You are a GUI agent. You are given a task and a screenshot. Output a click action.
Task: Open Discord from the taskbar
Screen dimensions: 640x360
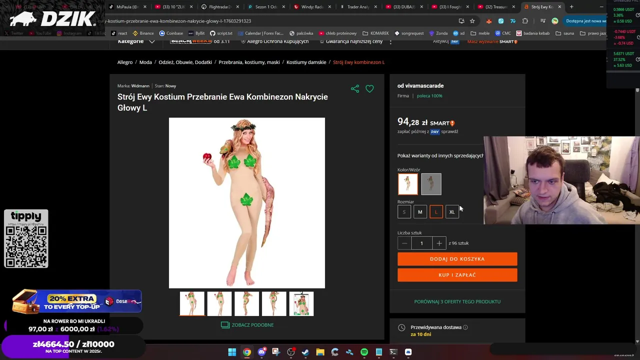261,352
